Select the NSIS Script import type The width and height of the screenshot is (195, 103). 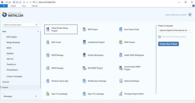[x=61, y=42]
